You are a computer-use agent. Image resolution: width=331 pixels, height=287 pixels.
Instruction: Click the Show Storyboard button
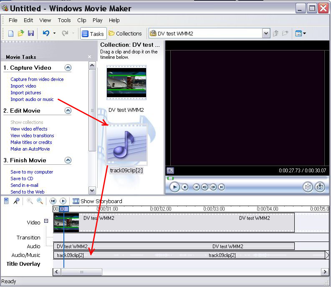97,201
